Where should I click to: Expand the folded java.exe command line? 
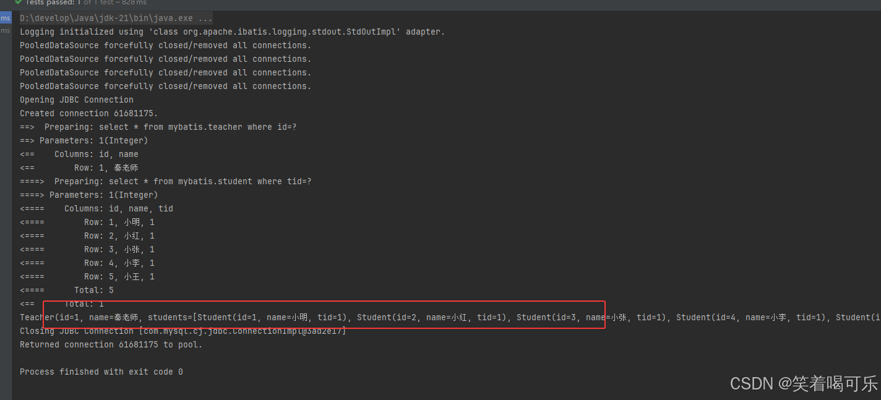pos(116,18)
